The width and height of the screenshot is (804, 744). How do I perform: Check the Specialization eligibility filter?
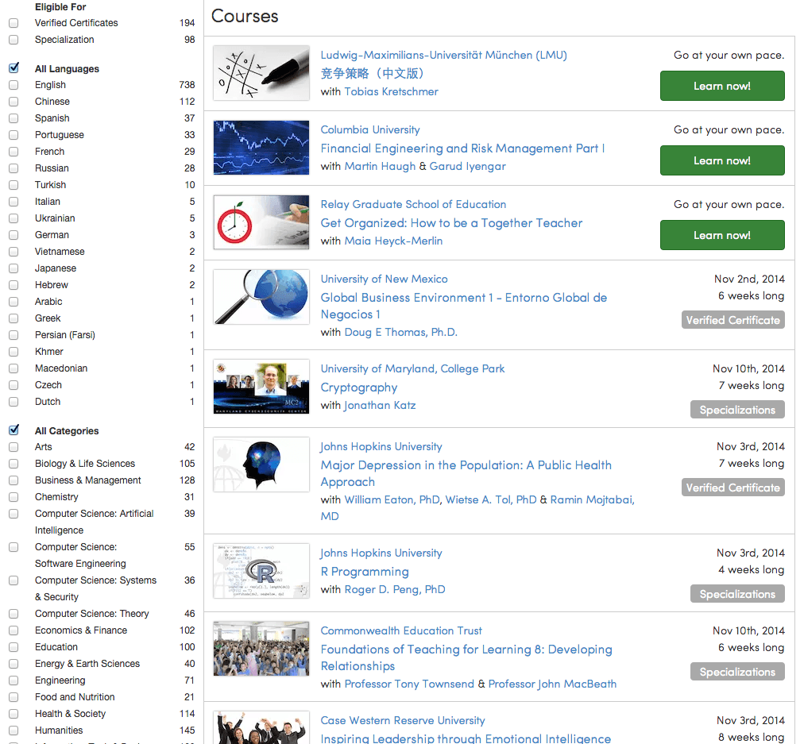click(x=14, y=40)
